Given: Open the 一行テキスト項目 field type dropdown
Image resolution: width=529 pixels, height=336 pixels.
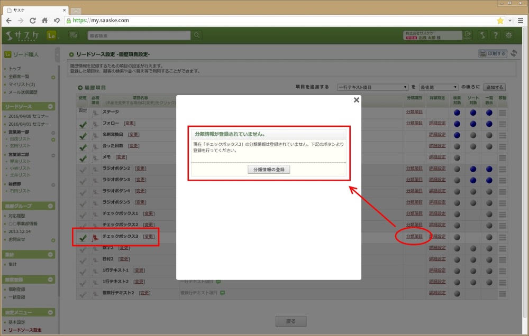Looking at the screenshot, I should click(372, 87).
